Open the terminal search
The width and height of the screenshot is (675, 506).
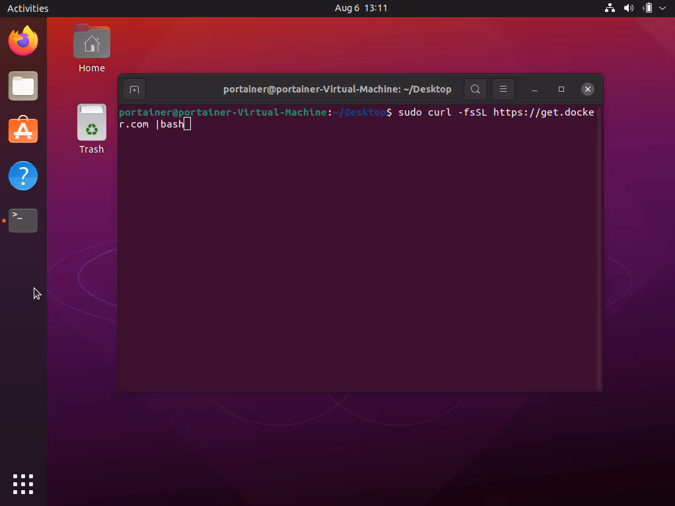(x=476, y=89)
